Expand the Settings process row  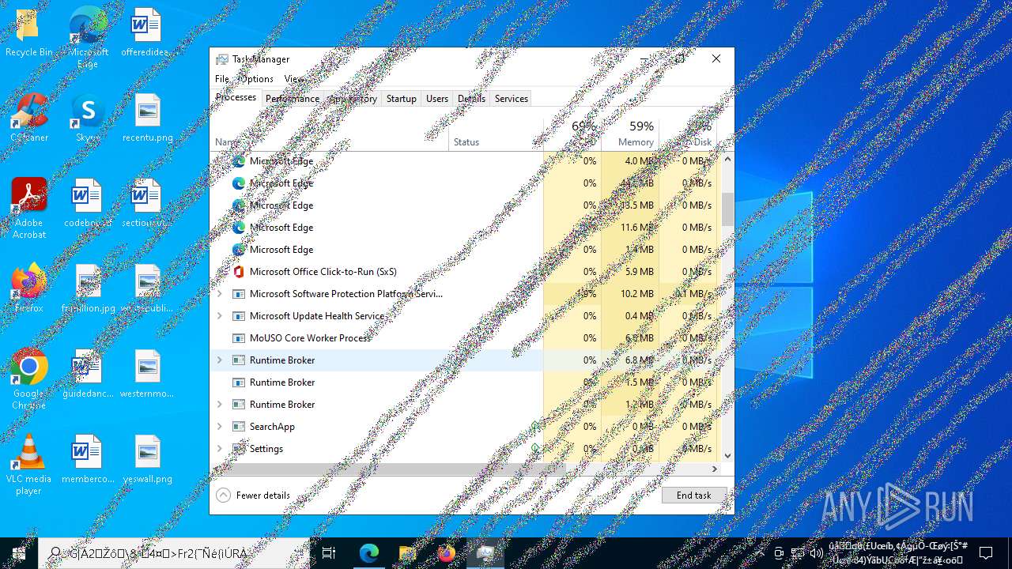pyautogui.click(x=220, y=449)
